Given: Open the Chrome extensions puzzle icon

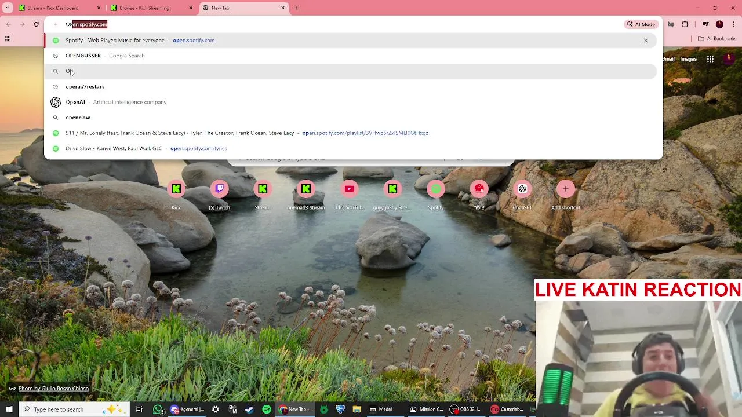Looking at the screenshot, I should pyautogui.click(x=685, y=24).
